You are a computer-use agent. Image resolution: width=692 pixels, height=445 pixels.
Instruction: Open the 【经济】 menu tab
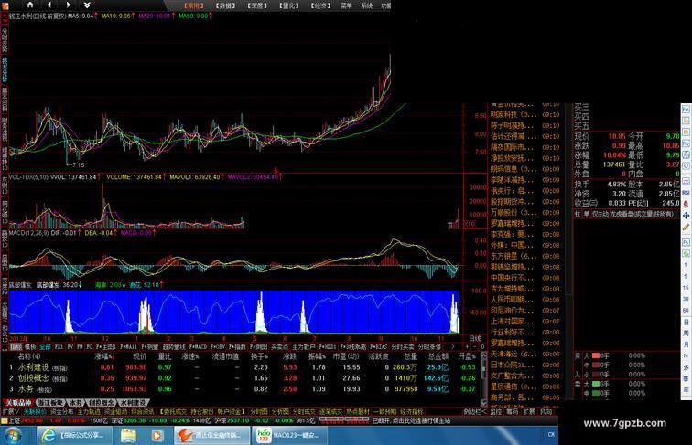click(320, 5)
